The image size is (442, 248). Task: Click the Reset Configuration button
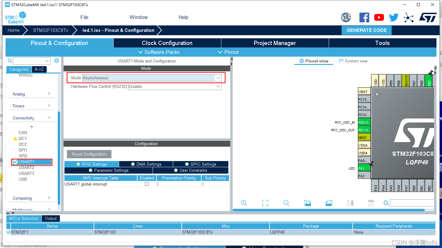(89, 154)
